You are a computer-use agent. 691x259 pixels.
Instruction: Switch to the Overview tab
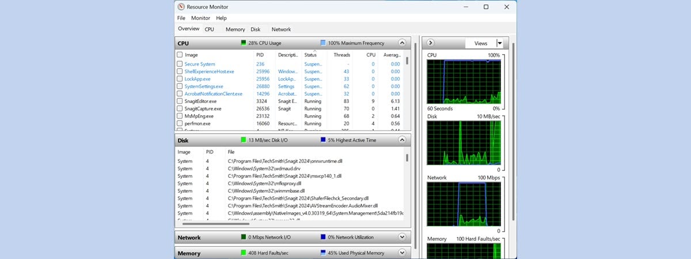click(x=189, y=29)
